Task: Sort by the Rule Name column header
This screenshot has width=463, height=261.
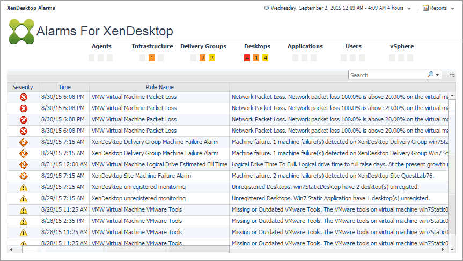Action: click(159, 87)
